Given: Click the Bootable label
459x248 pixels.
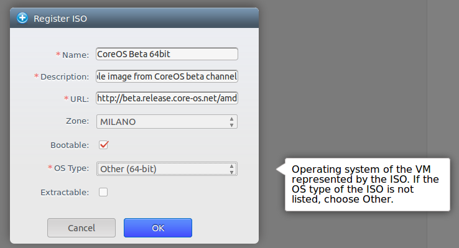Looking at the screenshot, I should [x=70, y=145].
